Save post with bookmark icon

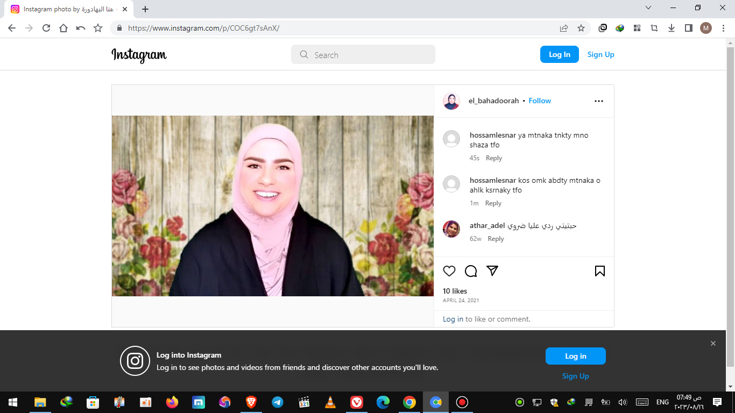coord(600,271)
